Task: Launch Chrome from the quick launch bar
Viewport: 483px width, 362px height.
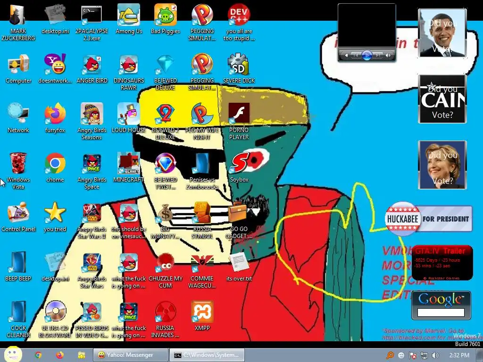Action: click(x=38, y=355)
